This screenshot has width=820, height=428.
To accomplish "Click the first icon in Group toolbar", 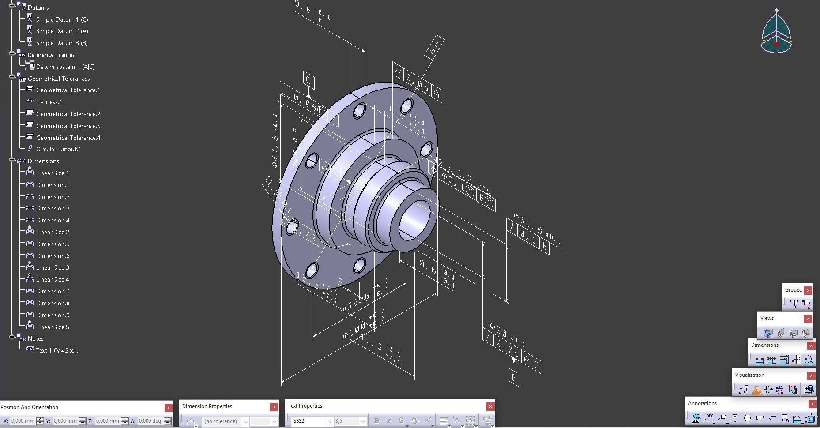I will [x=793, y=304].
